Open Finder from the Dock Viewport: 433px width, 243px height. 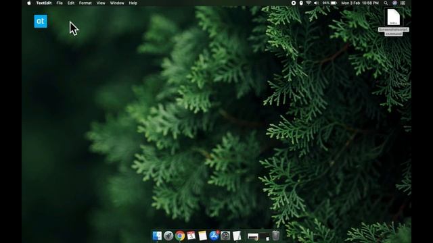tap(157, 236)
